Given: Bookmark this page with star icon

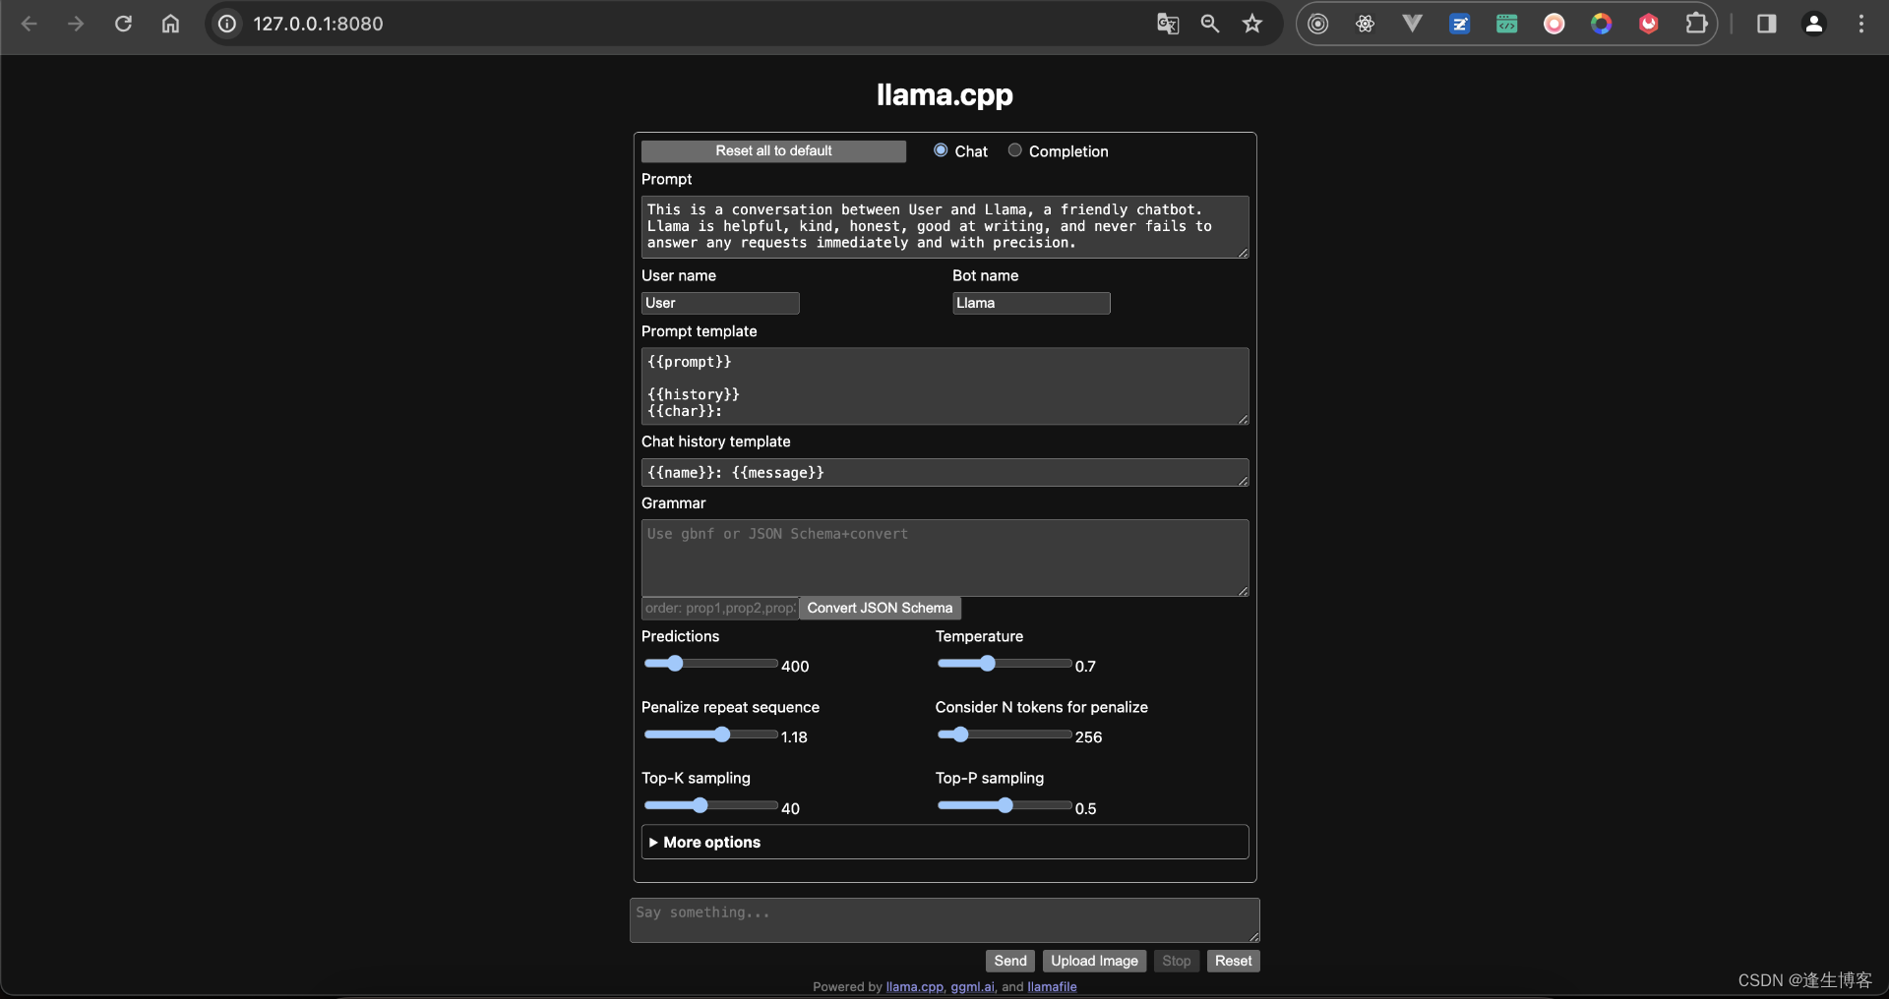Looking at the screenshot, I should point(1251,24).
